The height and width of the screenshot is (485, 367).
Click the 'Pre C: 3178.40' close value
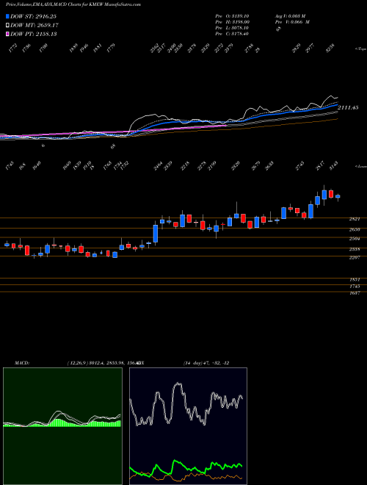click(x=232, y=34)
